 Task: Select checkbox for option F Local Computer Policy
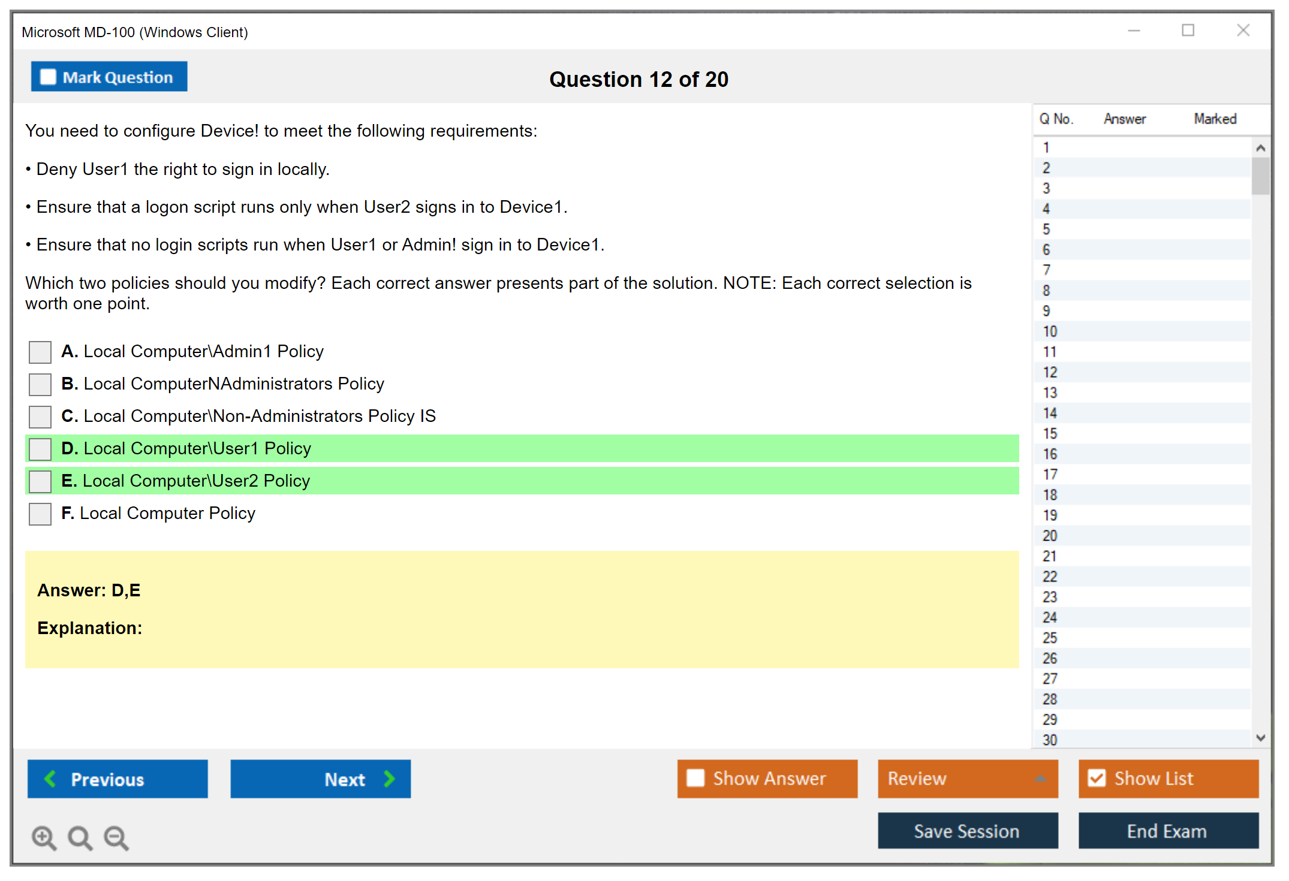pyautogui.click(x=40, y=514)
